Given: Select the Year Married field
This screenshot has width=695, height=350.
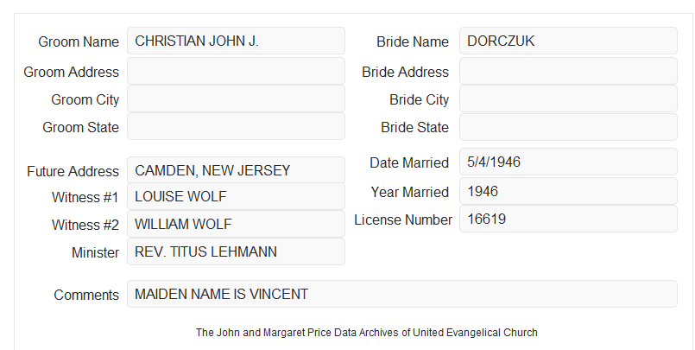Looking at the screenshot, I should click(568, 191).
